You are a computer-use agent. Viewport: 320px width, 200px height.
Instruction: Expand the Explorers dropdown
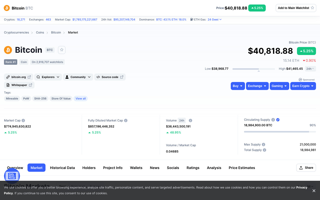tap(48, 77)
